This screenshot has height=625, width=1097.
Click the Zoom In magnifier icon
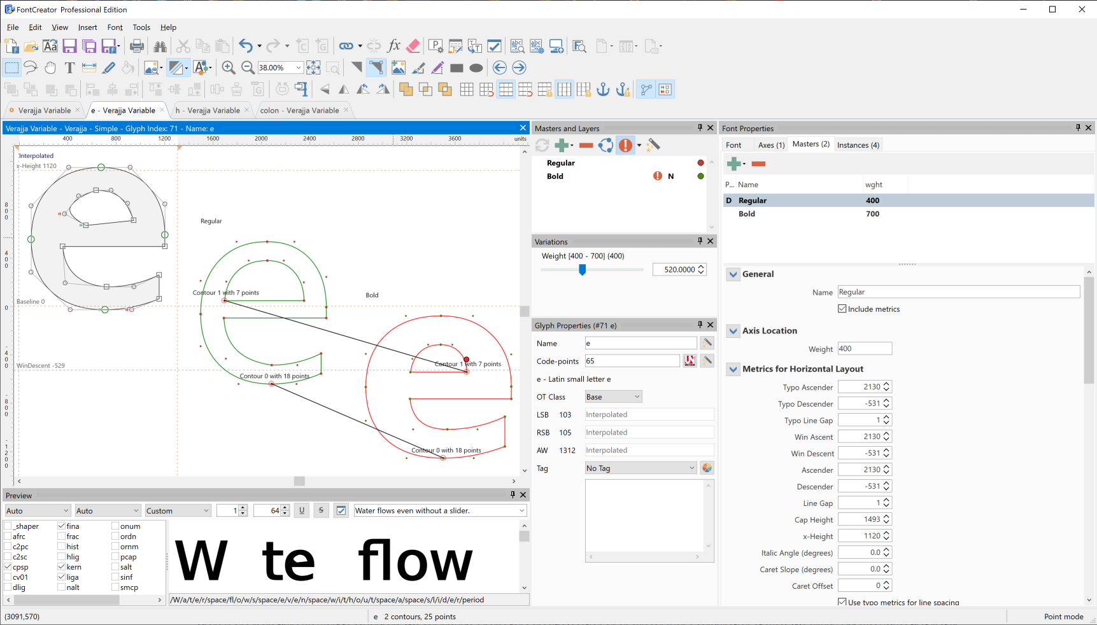coord(228,67)
